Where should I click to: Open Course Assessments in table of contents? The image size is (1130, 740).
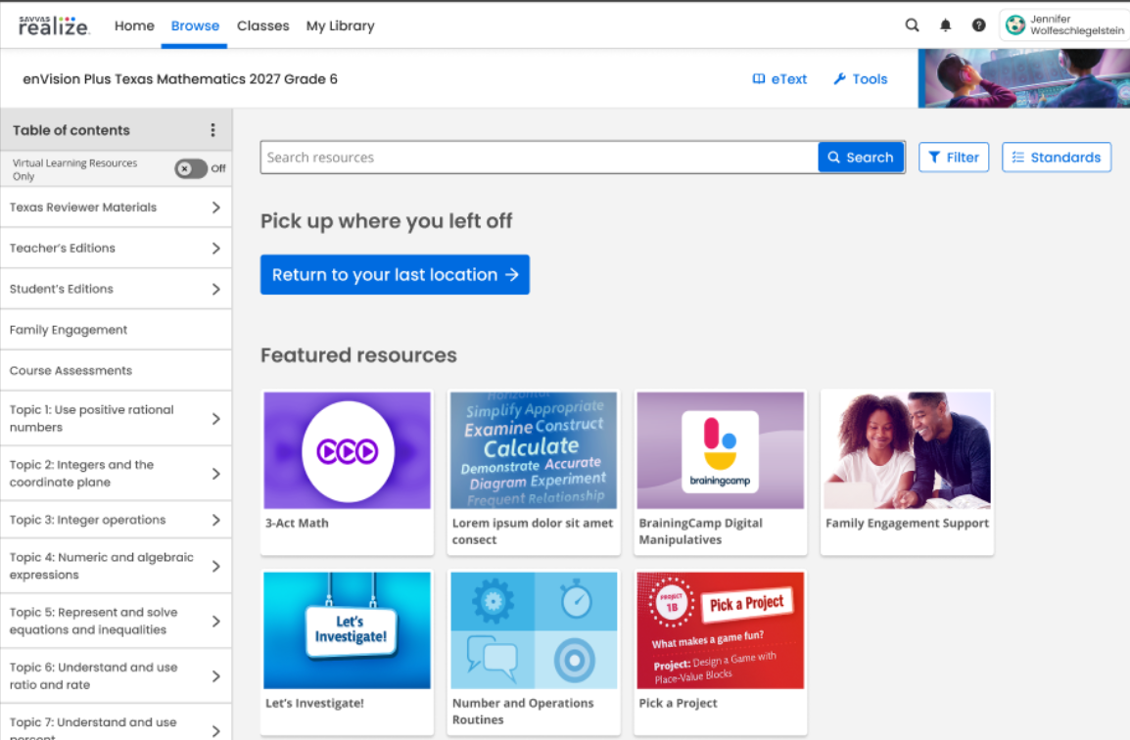pyautogui.click(x=116, y=370)
